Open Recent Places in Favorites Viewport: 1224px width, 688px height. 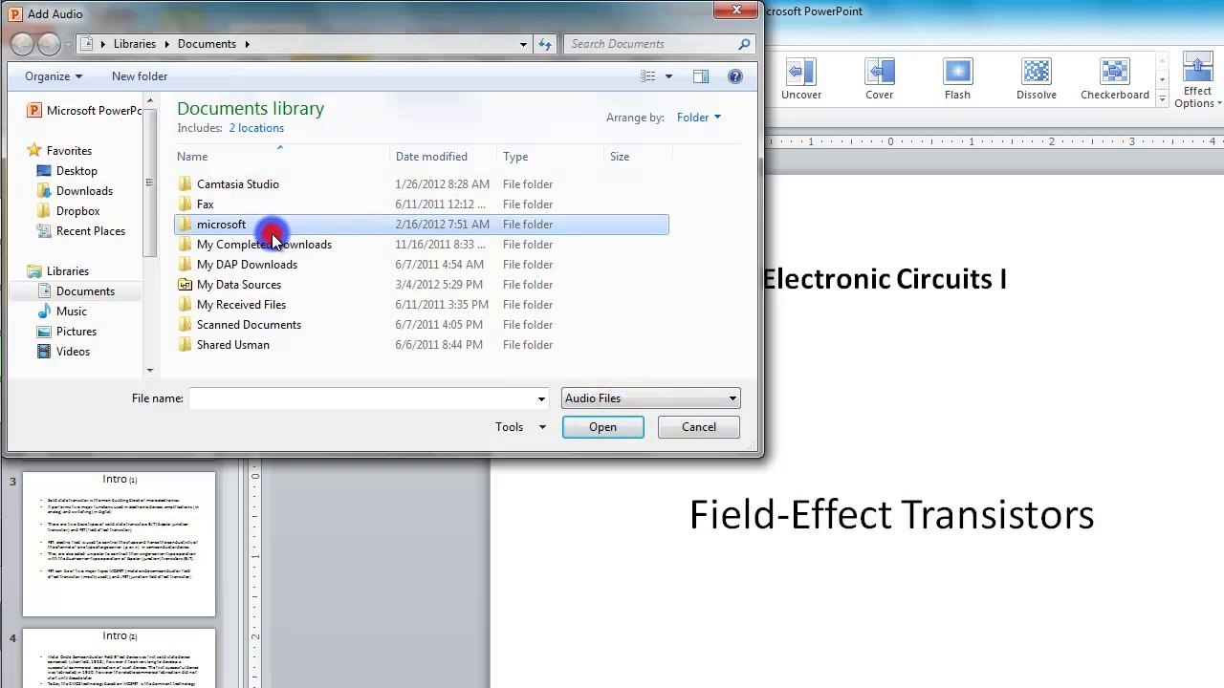[x=90, y=231]
